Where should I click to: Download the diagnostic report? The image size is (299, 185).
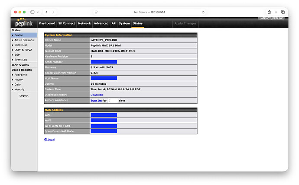pos(97,95)
